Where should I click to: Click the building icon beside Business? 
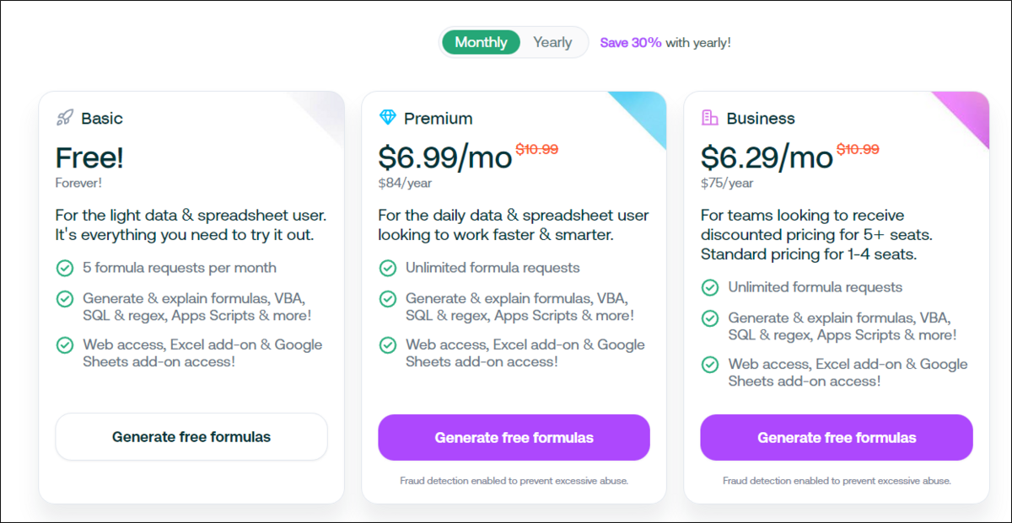(x=710, y=118)
